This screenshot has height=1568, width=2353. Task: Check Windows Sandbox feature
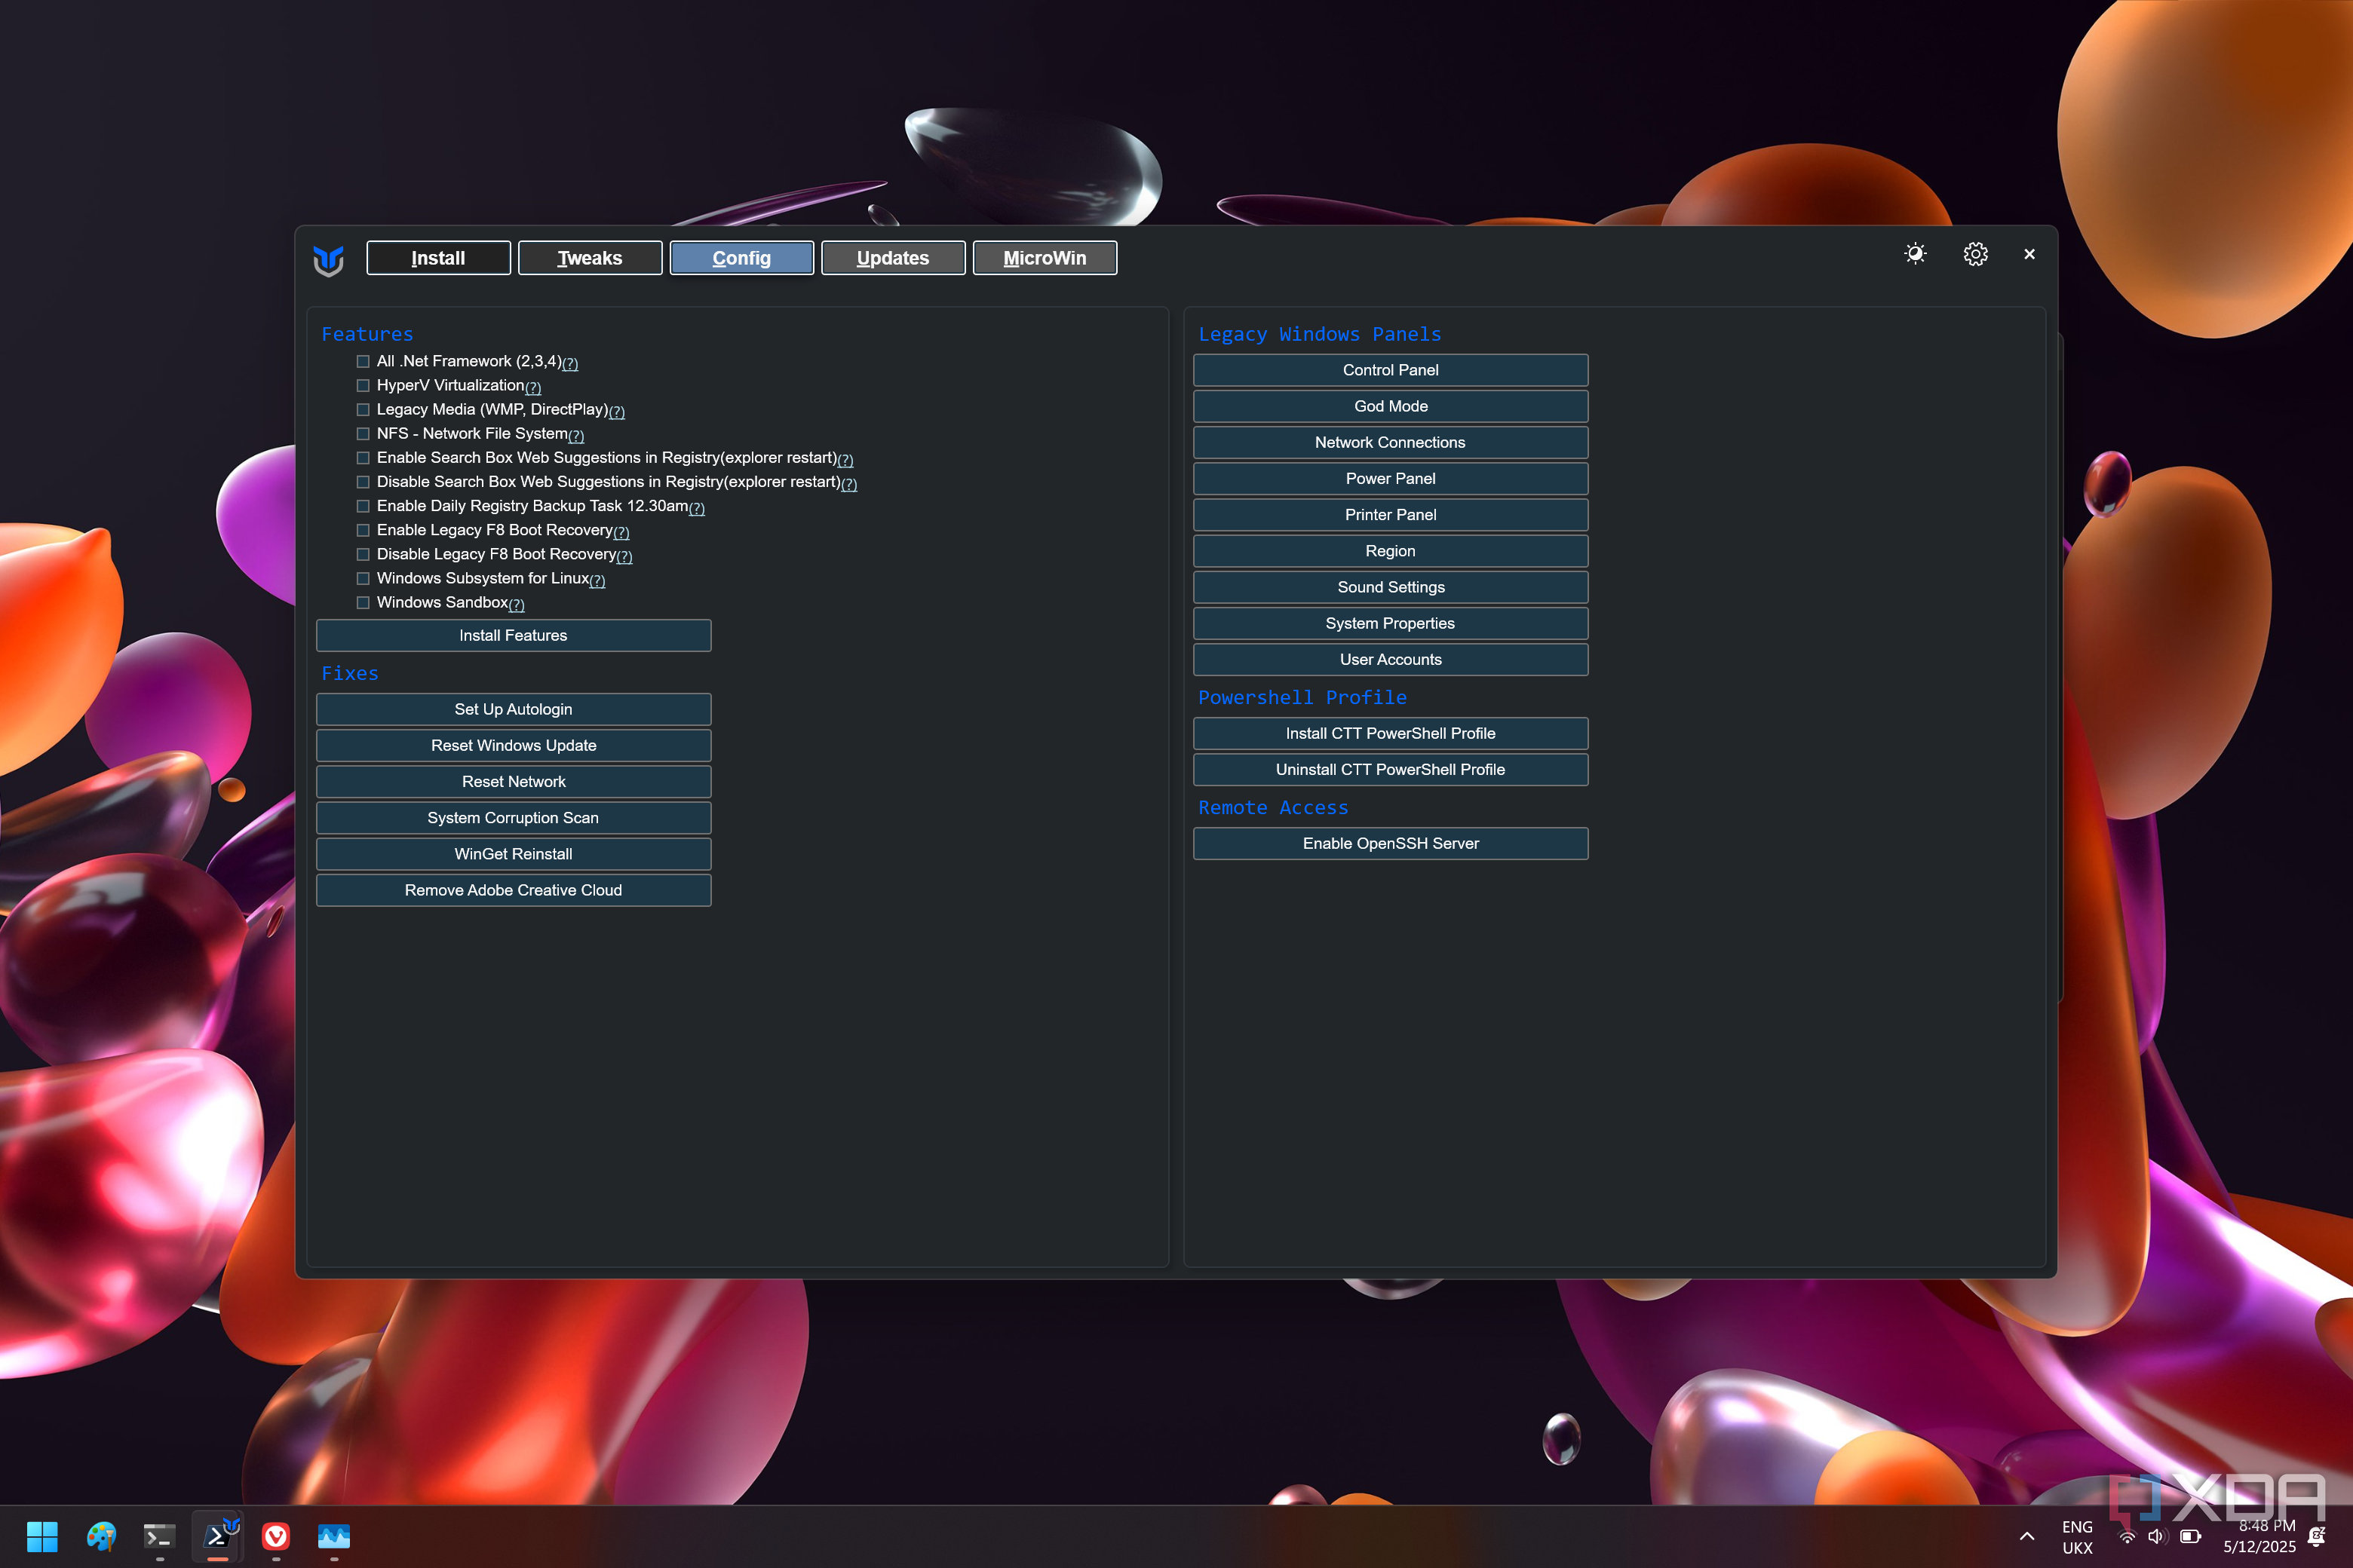pos(364,603)
